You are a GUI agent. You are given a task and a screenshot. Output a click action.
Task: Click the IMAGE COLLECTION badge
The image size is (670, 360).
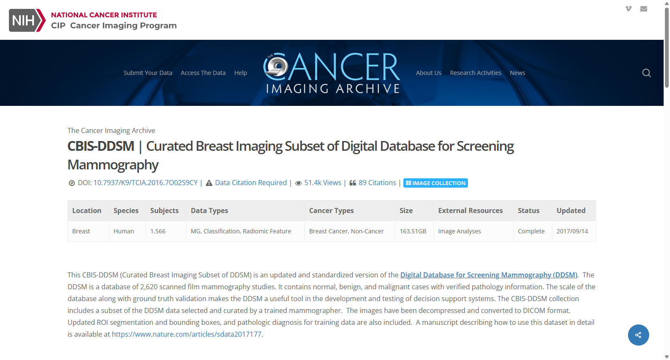click(x=435, y=183)
